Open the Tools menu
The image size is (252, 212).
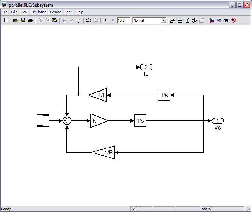click(x=68, y=12)
